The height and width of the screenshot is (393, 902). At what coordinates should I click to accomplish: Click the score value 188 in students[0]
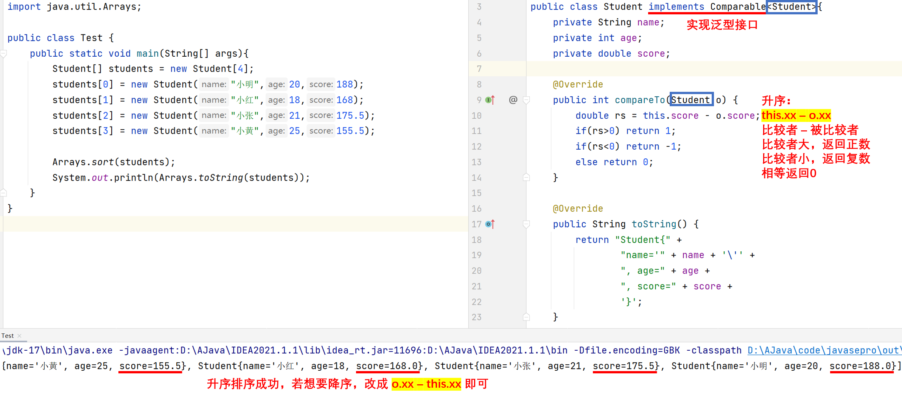[345, 84]
